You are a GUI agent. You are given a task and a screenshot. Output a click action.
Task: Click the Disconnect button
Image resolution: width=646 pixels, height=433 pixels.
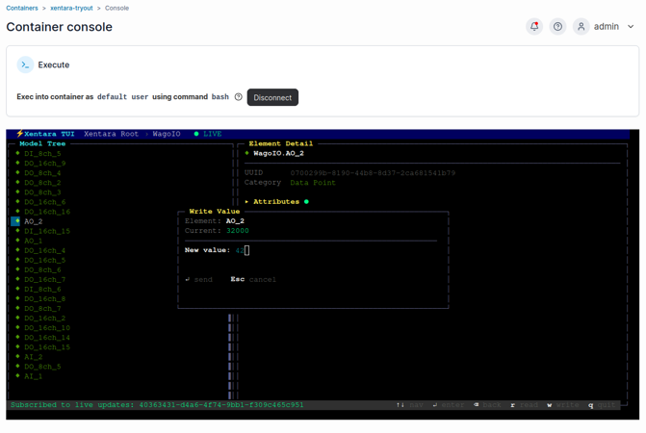[x=272, y=97]
